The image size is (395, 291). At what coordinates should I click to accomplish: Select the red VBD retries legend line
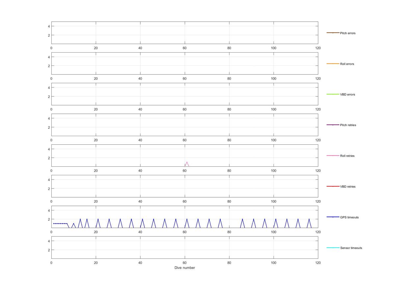(x=333, y=186)
